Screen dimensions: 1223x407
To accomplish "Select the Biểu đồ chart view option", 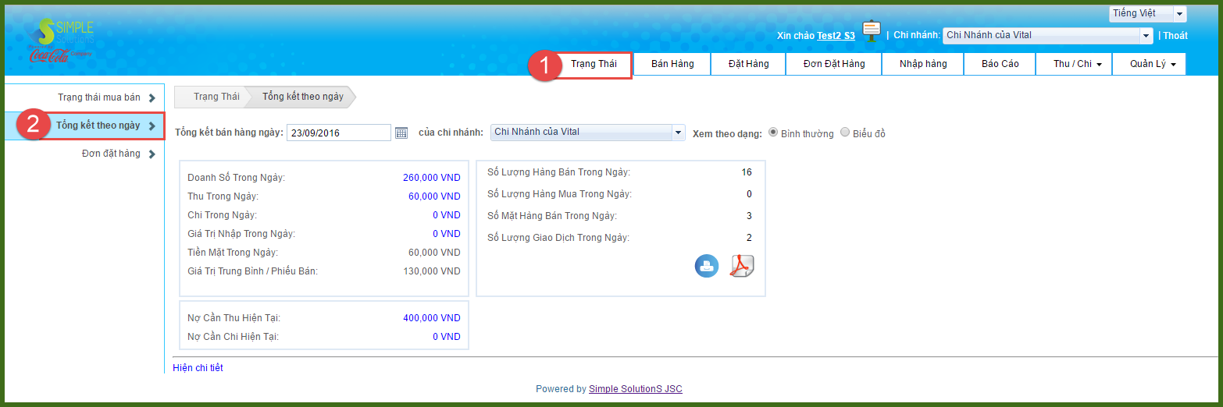I will pyautogui.click(x=845, y=133).
